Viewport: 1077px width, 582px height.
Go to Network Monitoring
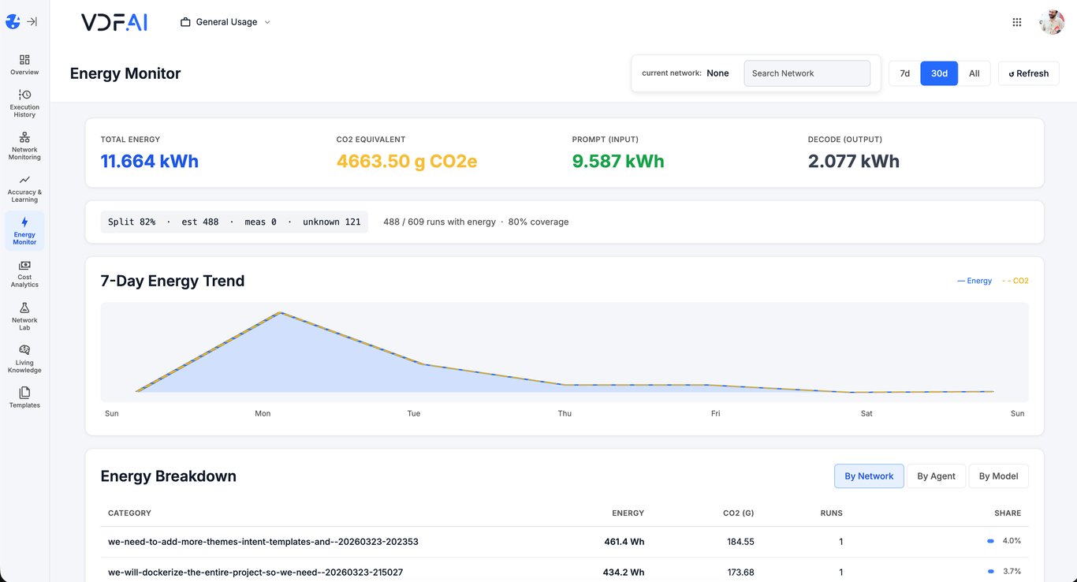pyautogui.click(x=24, y=145)
